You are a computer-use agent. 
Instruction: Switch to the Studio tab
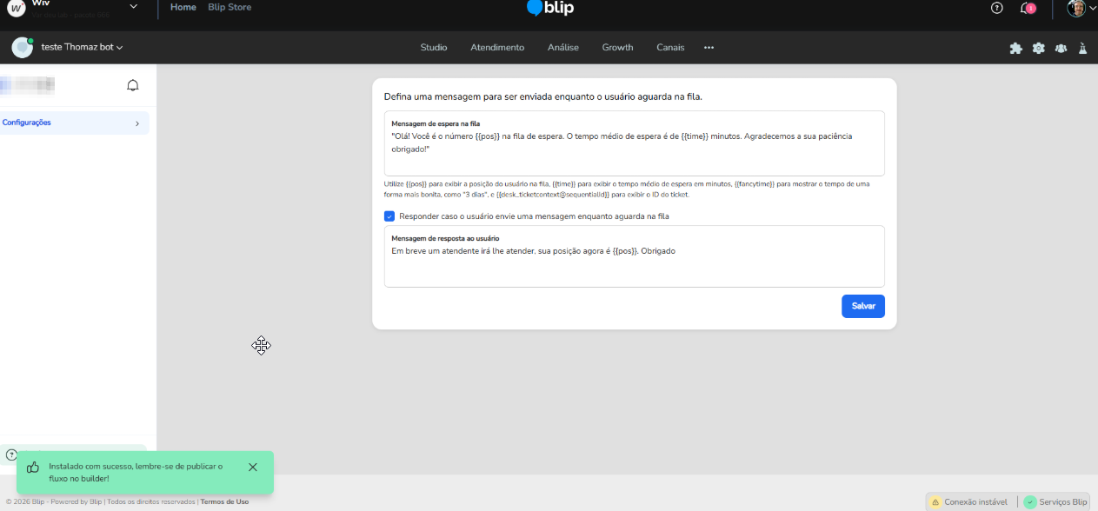pos(434,47)
